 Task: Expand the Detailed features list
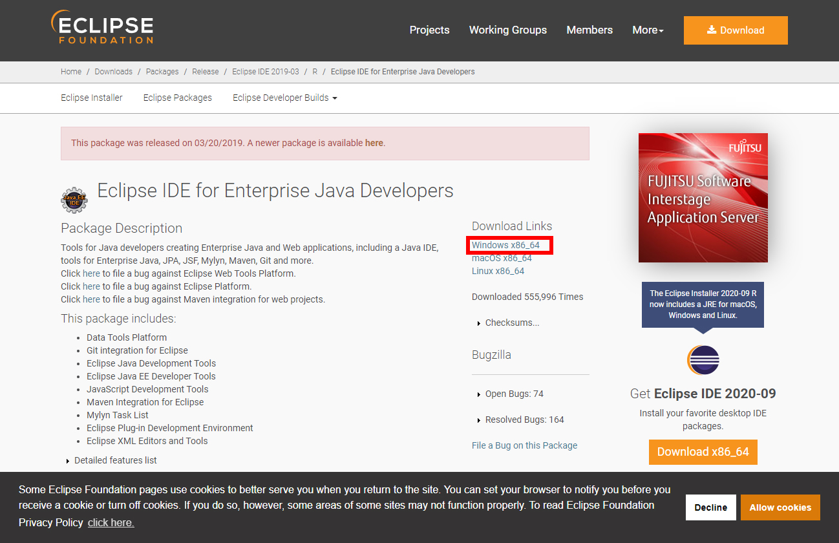click(x=111, y=460)
